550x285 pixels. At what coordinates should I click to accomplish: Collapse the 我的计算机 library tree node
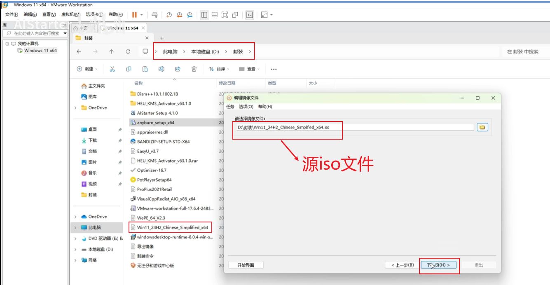point(7,44)
